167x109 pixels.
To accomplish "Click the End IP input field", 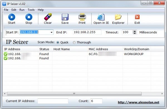I will tap(87, 32).
